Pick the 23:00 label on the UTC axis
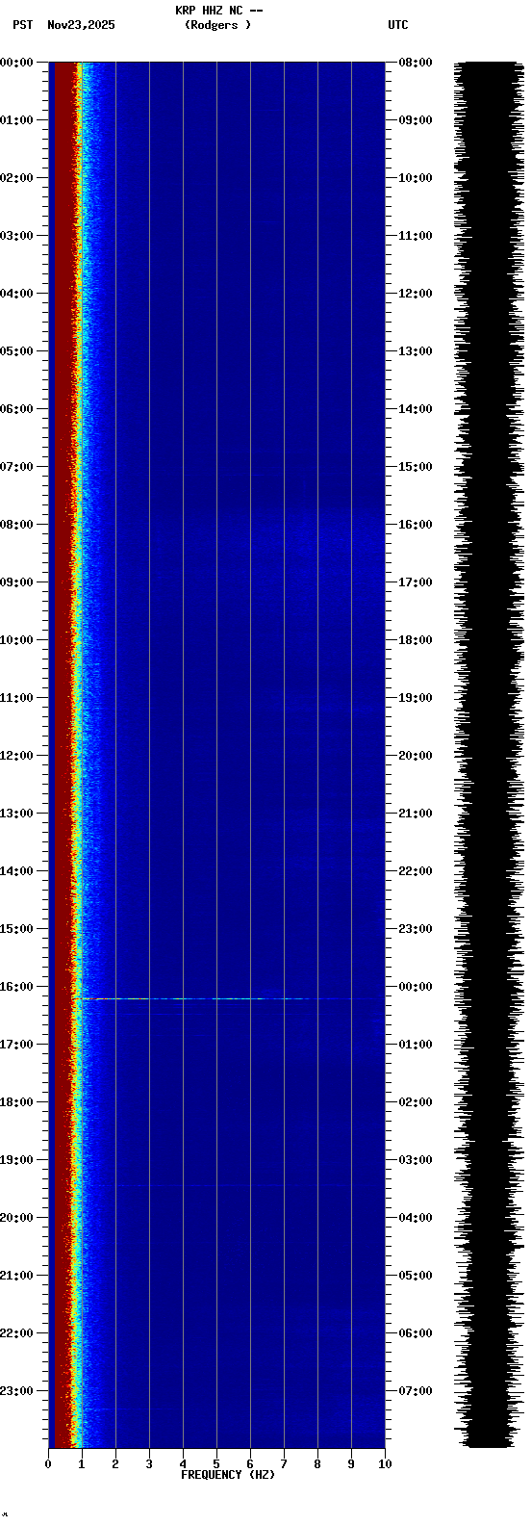 click(x=415, y=929)
